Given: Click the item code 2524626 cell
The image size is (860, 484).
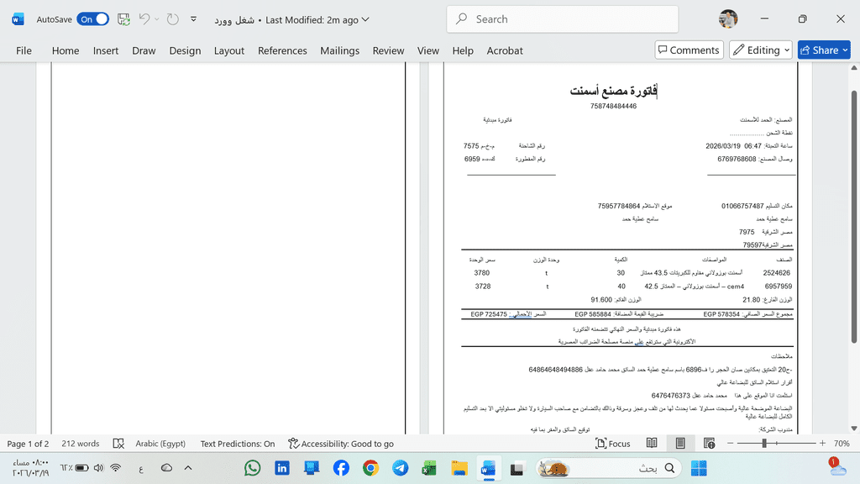Looking at the screenshot, I should pyautogui.click(x=776, y=273).
